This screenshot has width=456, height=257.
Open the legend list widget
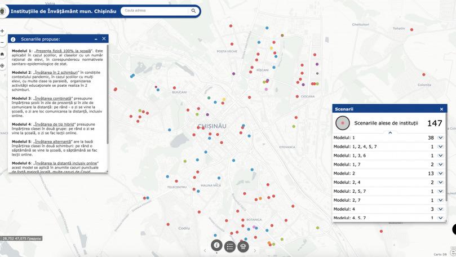point(230,246)
